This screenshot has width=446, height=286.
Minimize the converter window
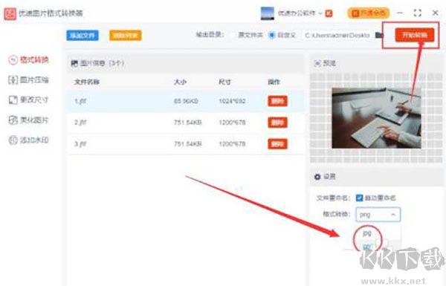[x=400, y=13]
